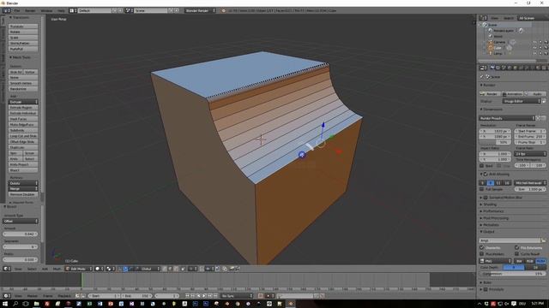The height and width of the screenshot is (308, 549).
Task: Open the Scene tab icon in Properties
Action: click(x=504, y=68)
